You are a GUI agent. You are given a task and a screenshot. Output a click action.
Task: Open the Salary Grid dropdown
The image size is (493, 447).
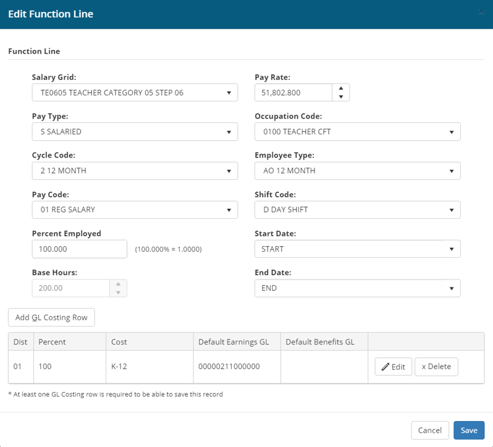click(135, 93)
